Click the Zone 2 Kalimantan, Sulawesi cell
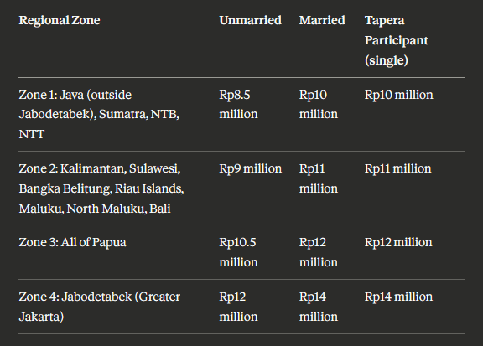The width and height of the screenshot is (483, 346). point(101,188)
